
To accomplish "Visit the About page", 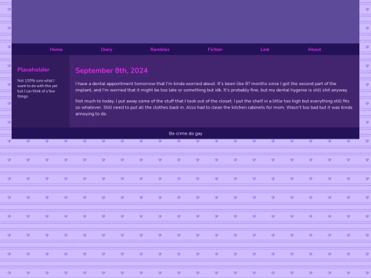I will coord(315,49).
